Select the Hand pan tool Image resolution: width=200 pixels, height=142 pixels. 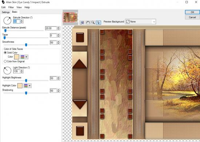88,22
